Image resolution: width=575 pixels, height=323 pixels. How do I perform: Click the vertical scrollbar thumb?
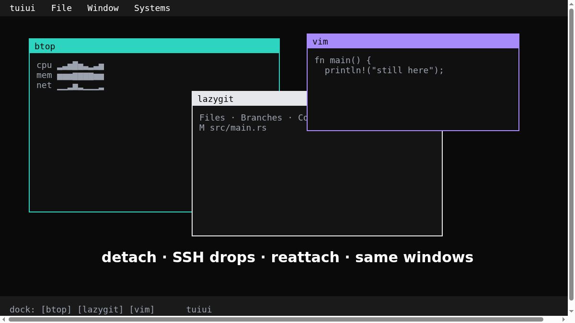pyautogui.click(x=571, y=155)
